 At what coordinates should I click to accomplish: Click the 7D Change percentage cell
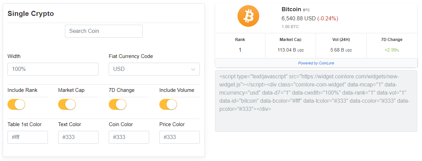[392, 50]
